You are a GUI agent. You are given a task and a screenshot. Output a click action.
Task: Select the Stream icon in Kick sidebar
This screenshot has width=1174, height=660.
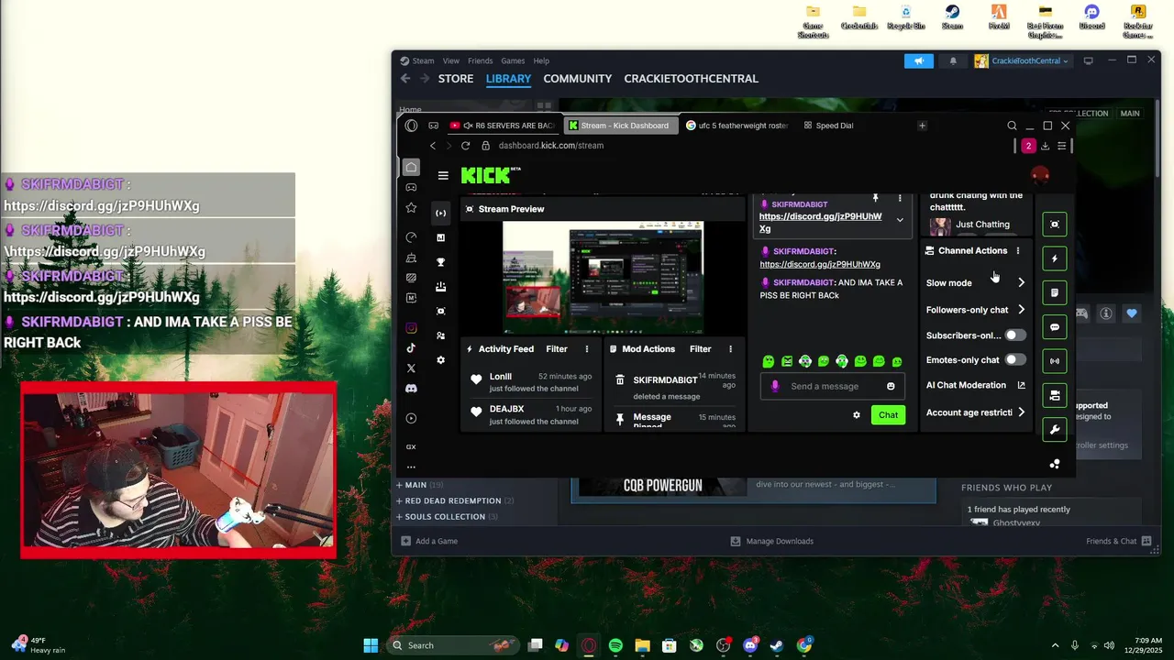point(441,213)
